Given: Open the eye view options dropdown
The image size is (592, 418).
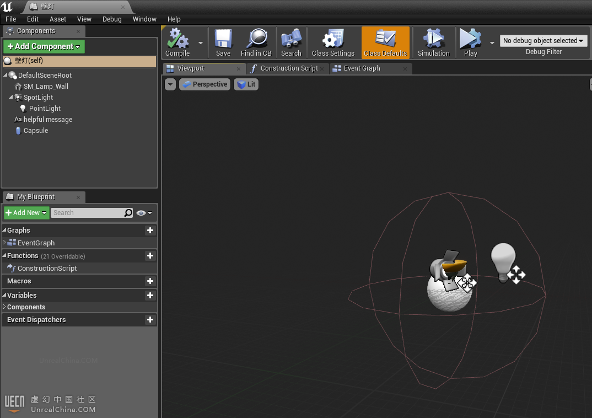Looking at the screenshot, I should [144, 213].
